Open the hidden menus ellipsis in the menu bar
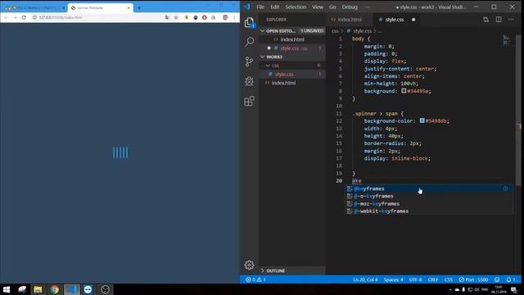The image size is (524, 295). click(x=368, y=7)
